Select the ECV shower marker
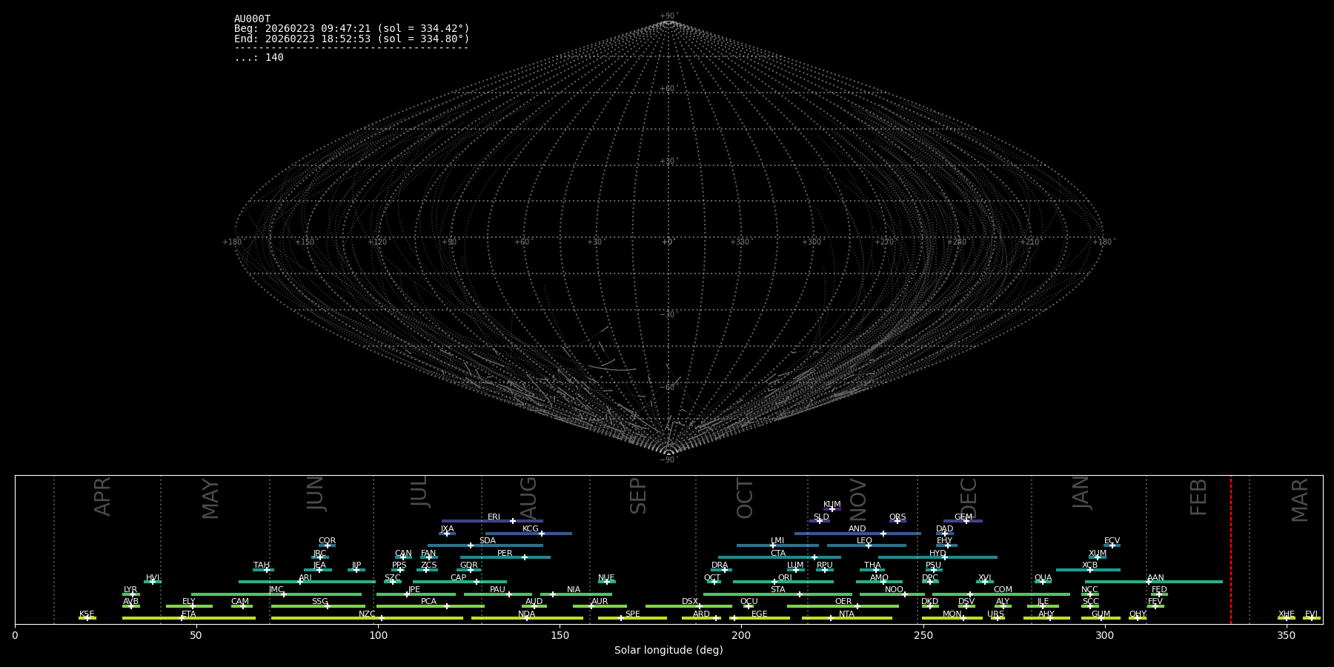 coord(1112,545)
